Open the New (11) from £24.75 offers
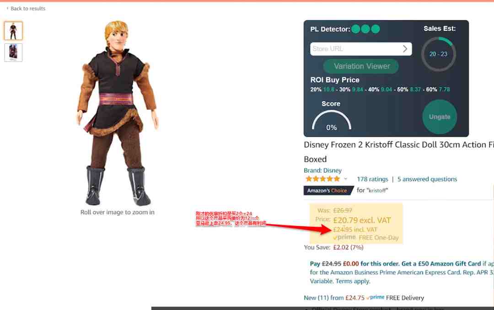 coord(334,298)
